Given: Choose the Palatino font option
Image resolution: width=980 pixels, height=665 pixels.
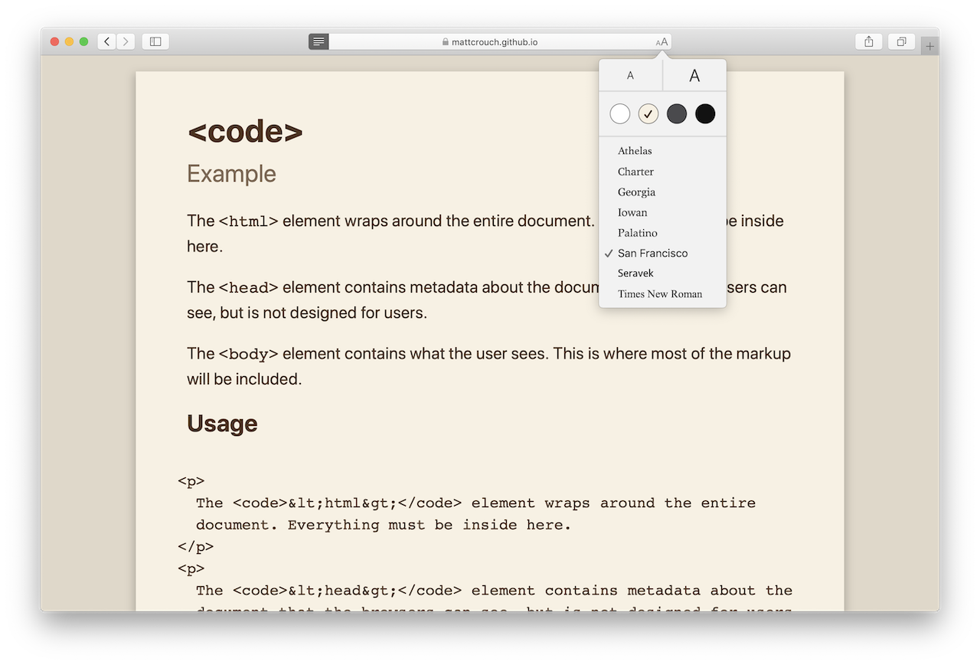Looking at the screenshot, I should tap(637, 233).
